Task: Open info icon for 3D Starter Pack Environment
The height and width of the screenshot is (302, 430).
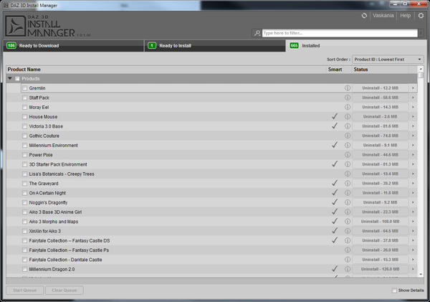Action: (348, 164)
